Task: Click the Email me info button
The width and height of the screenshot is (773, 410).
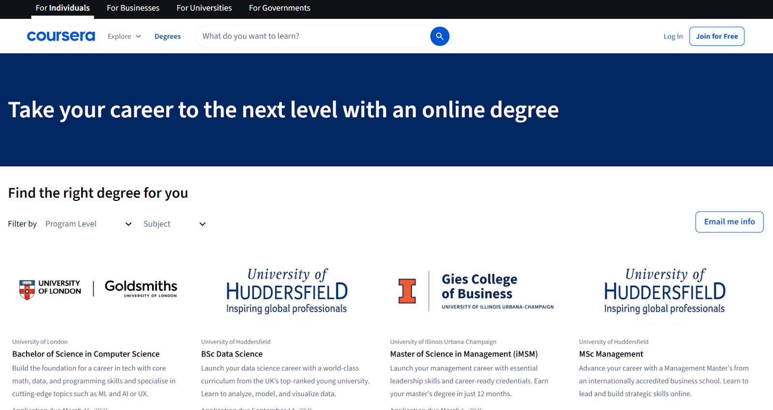Action: pyautogui.click(x=730, y=222)
